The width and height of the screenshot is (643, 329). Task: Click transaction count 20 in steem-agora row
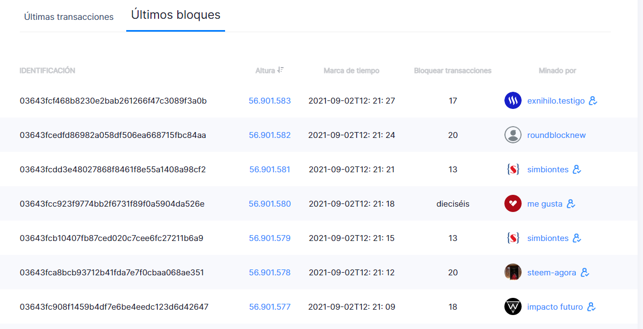coord(453,273)
